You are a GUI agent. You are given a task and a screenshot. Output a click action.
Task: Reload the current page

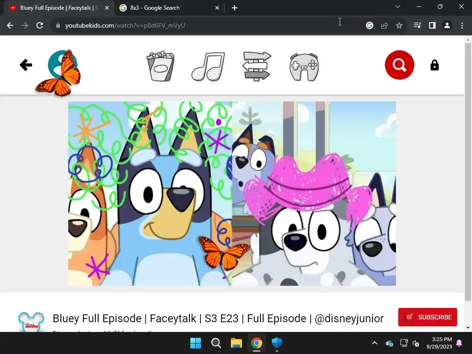pyautogui.click(x=40, y=26)
